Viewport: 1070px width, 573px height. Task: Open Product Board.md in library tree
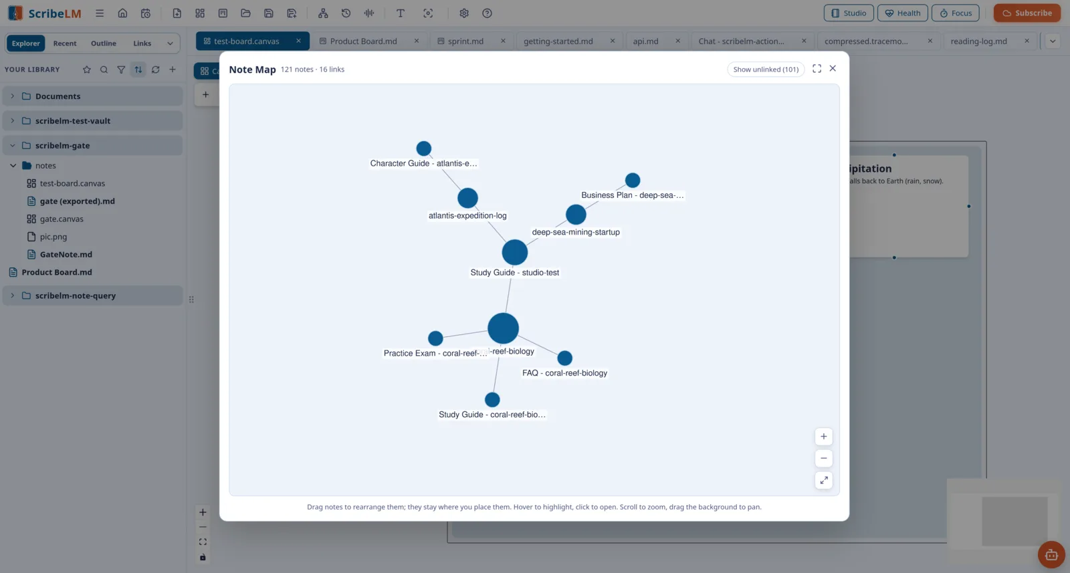tap(57, 273)
